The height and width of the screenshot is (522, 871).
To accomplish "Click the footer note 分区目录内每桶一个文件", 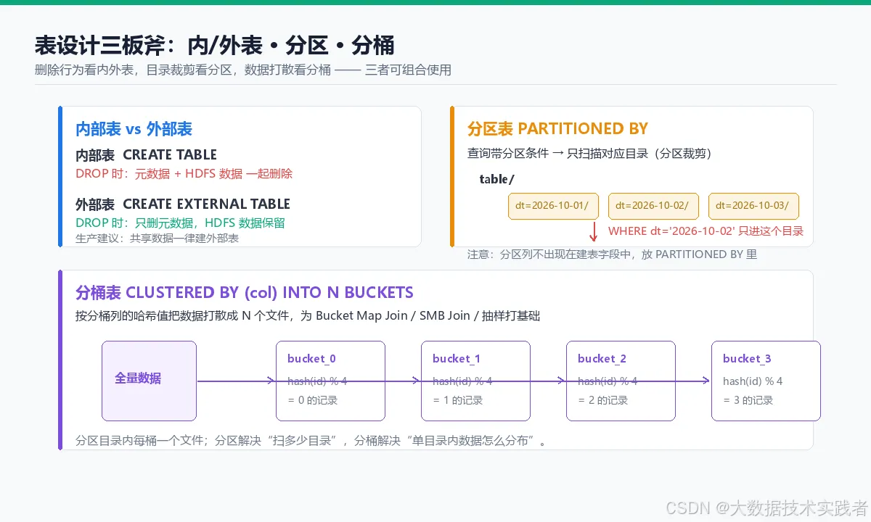I will tap(311, 440).
